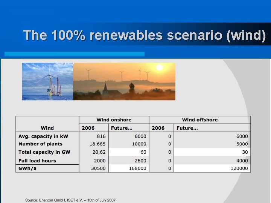Click the 'Number of plants' row label
The width and height of the screenshot is (271, 203).
[40, 144]
